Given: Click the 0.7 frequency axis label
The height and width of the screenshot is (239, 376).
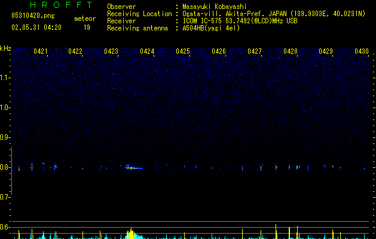Looking at the screenshot, I should tap(5, 197).
